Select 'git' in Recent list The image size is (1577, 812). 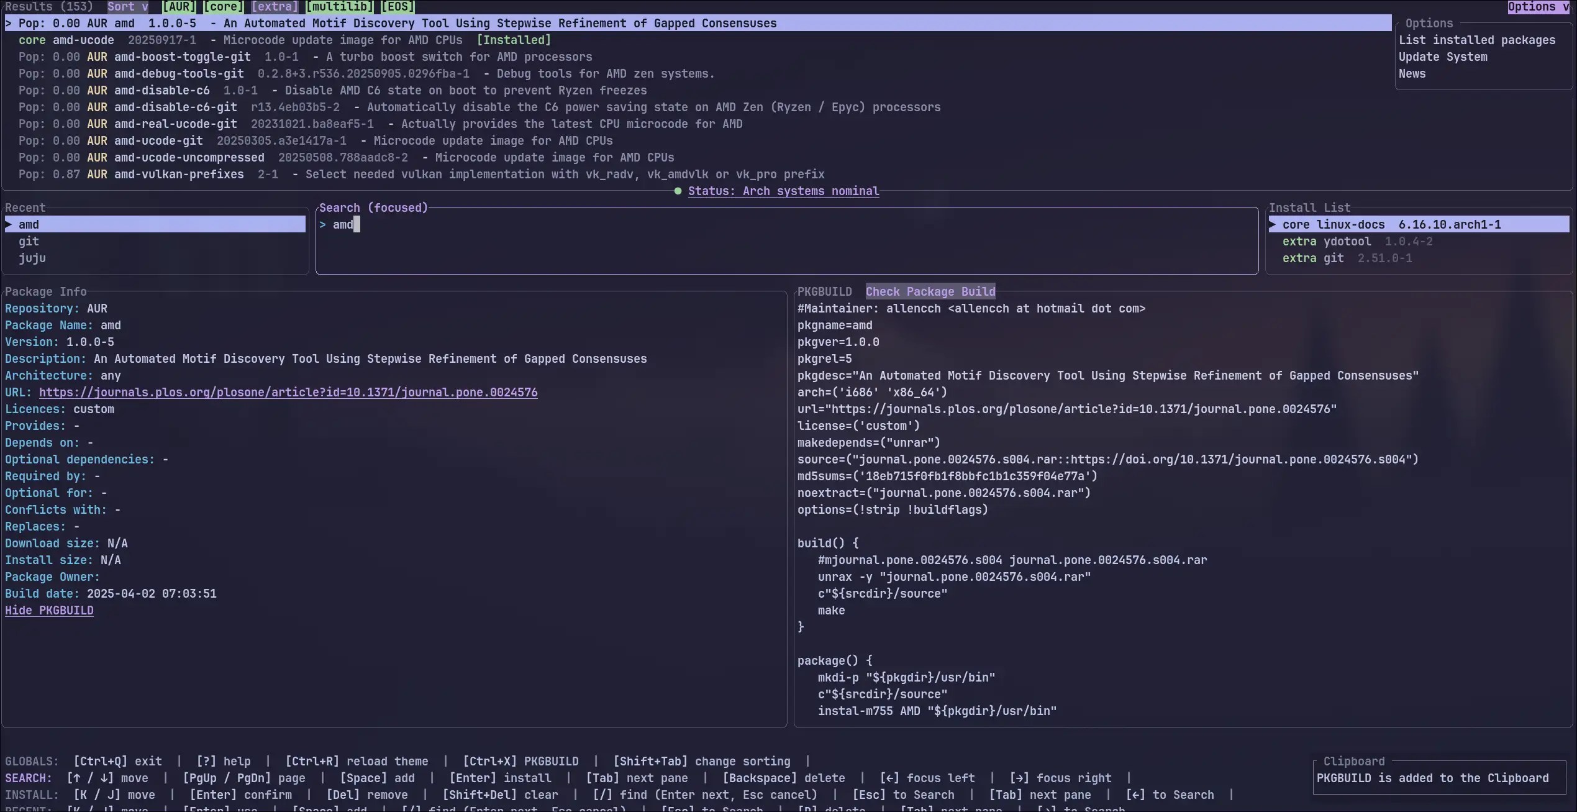(155, 242)
